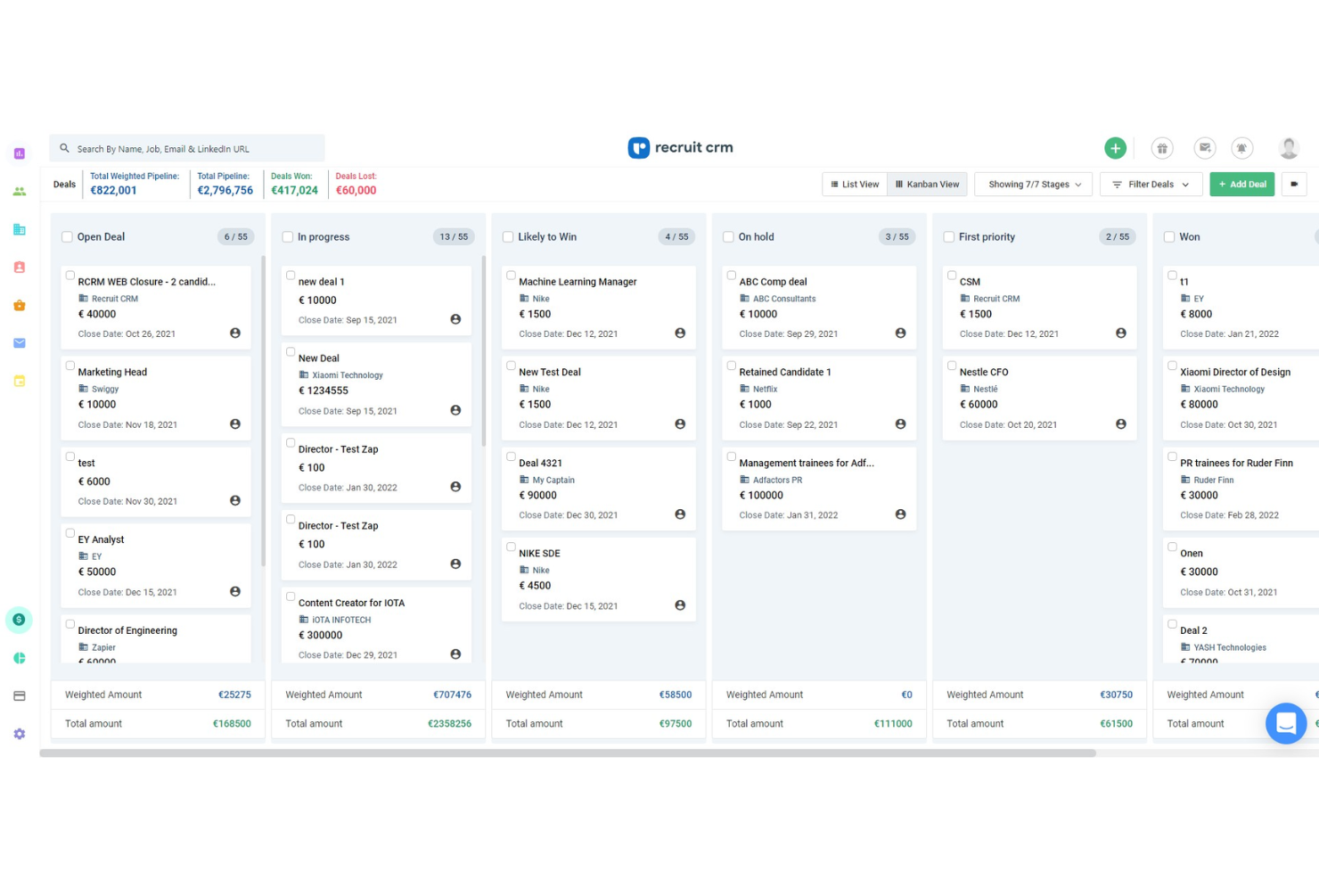
Task: Click the video camera icon button
Action: coord(1294,185)
